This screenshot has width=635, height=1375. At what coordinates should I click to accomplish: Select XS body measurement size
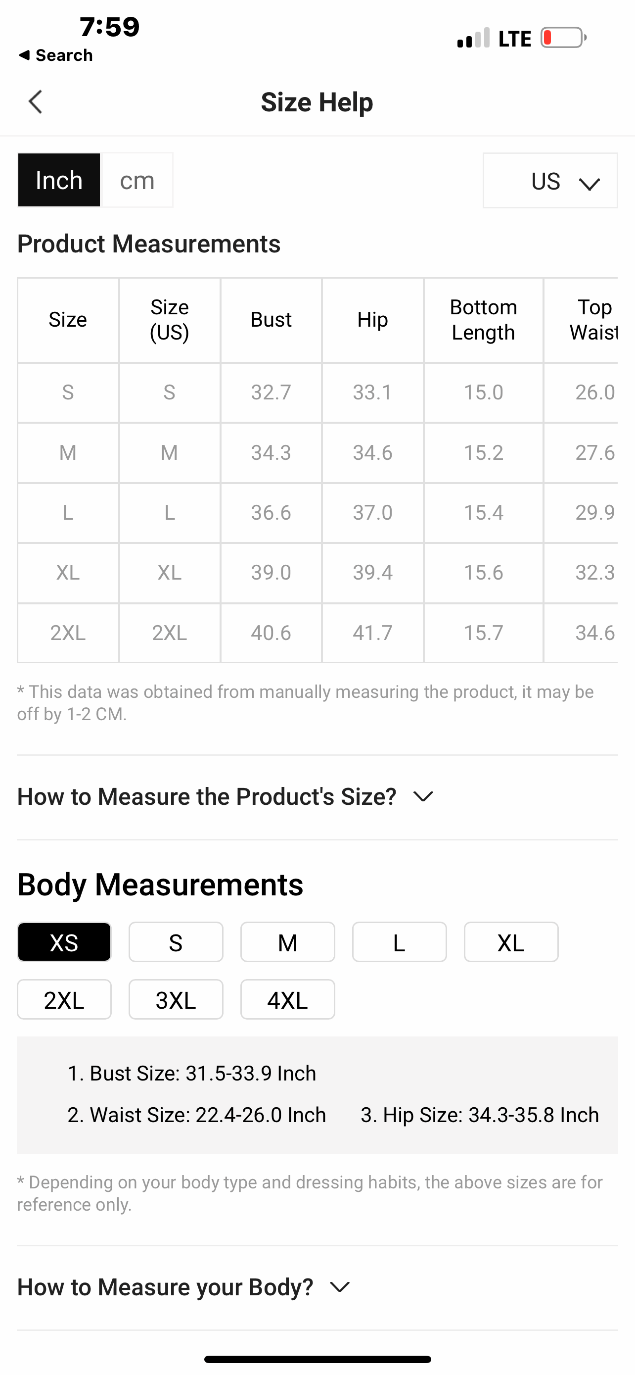(x=64, y=942)
